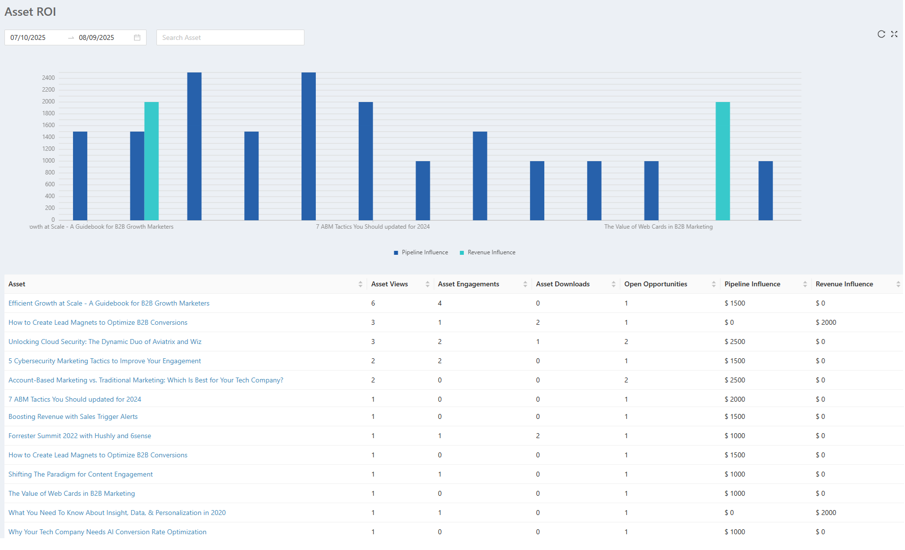Open Boosting Revenue with Sales Trigger Alerts
This screenshot has height=550, width=905.
click(73, 417)
